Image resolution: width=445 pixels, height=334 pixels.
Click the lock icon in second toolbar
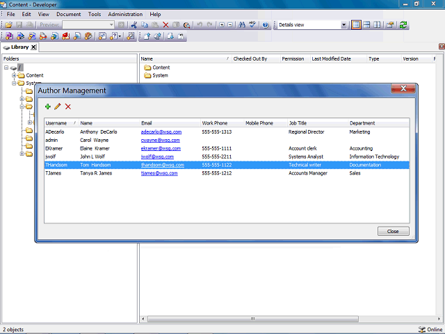(181, 36)
